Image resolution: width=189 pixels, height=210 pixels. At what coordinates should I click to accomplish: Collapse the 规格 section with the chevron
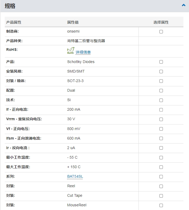tap(183, 5)
